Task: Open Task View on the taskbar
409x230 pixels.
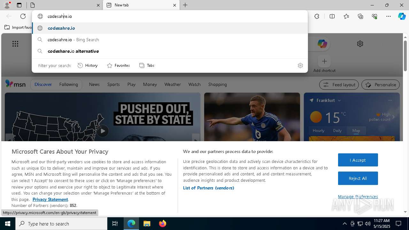Action: [115, 224]
